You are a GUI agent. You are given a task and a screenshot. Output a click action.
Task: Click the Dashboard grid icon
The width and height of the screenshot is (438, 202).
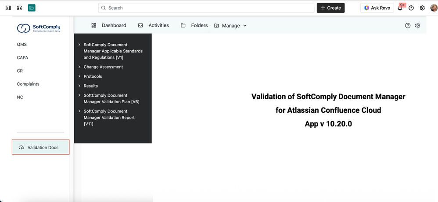point(94,25)
